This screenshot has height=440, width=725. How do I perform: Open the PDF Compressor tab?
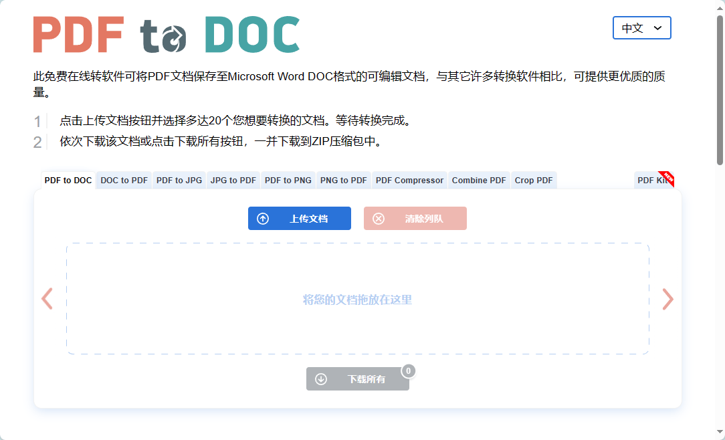coord(409,180)
